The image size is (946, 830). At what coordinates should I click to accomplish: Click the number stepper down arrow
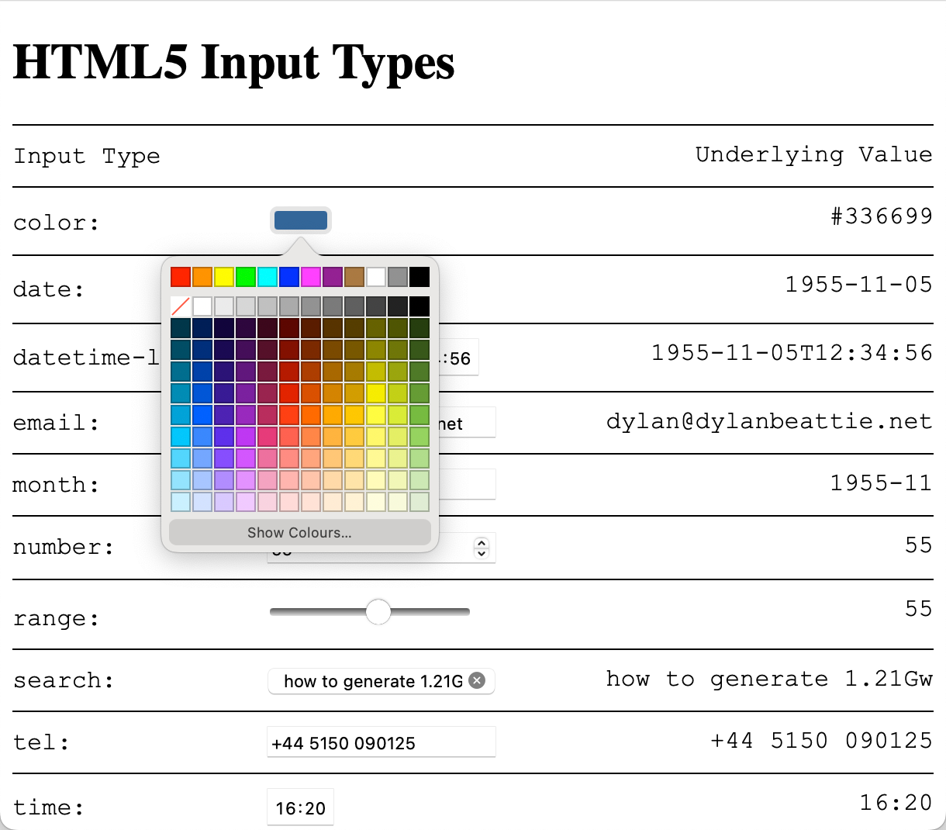point(480,552)
